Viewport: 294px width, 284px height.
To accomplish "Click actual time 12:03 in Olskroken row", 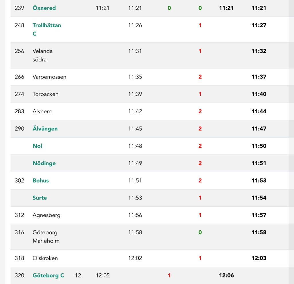I will pos(259,258).
